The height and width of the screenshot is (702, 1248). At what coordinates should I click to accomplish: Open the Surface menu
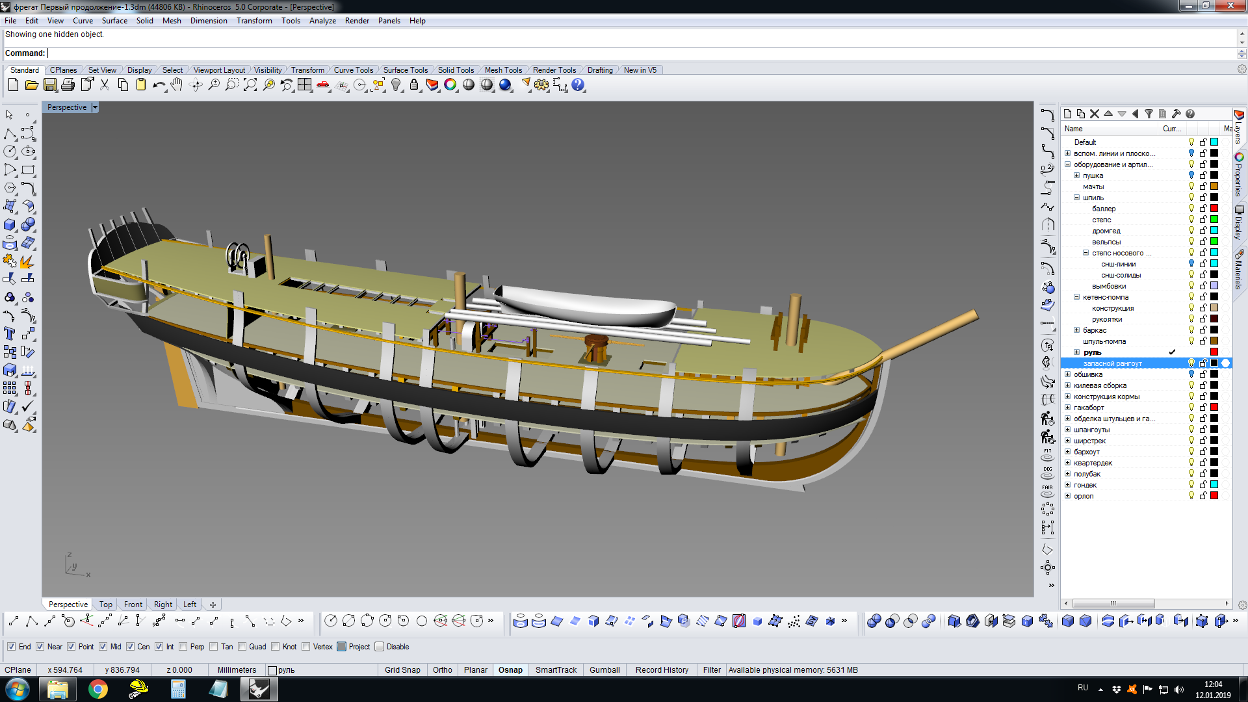(x=114, y=21)
